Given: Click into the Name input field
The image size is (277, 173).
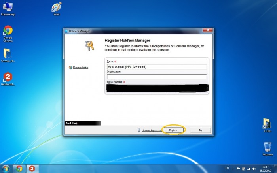Looking at the screenshot, I should click(157, 67).
